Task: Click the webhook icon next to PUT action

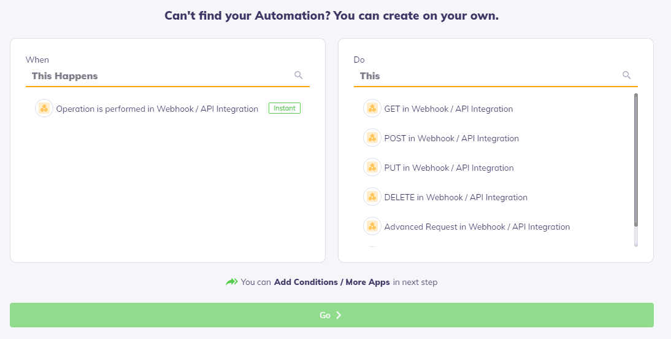Action: click(x=372, y=168)
